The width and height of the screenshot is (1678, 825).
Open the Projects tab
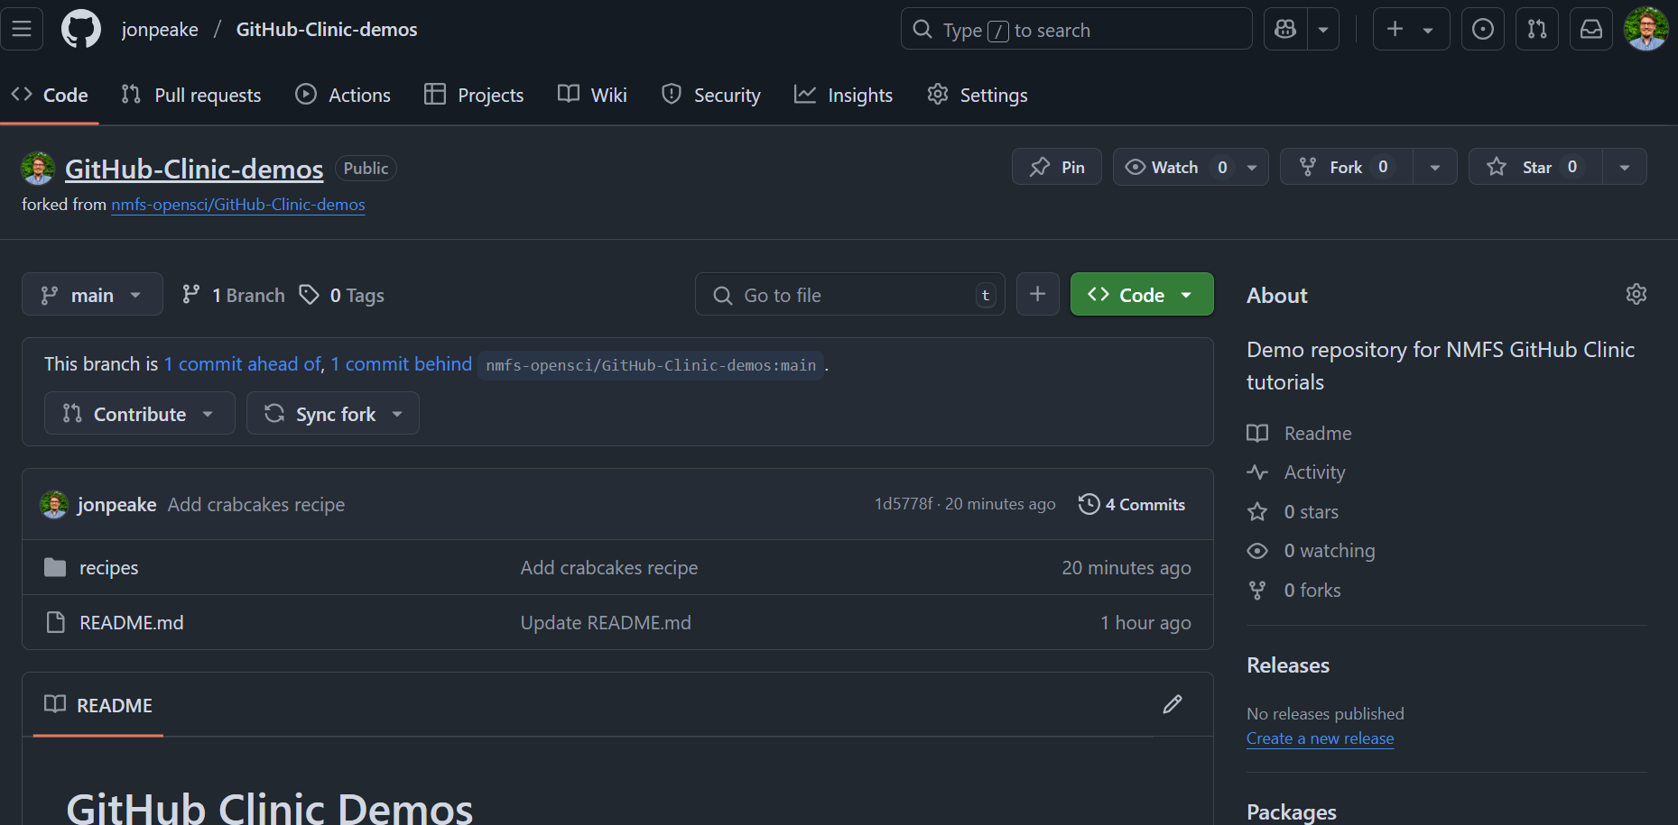(x=474, y=95)
